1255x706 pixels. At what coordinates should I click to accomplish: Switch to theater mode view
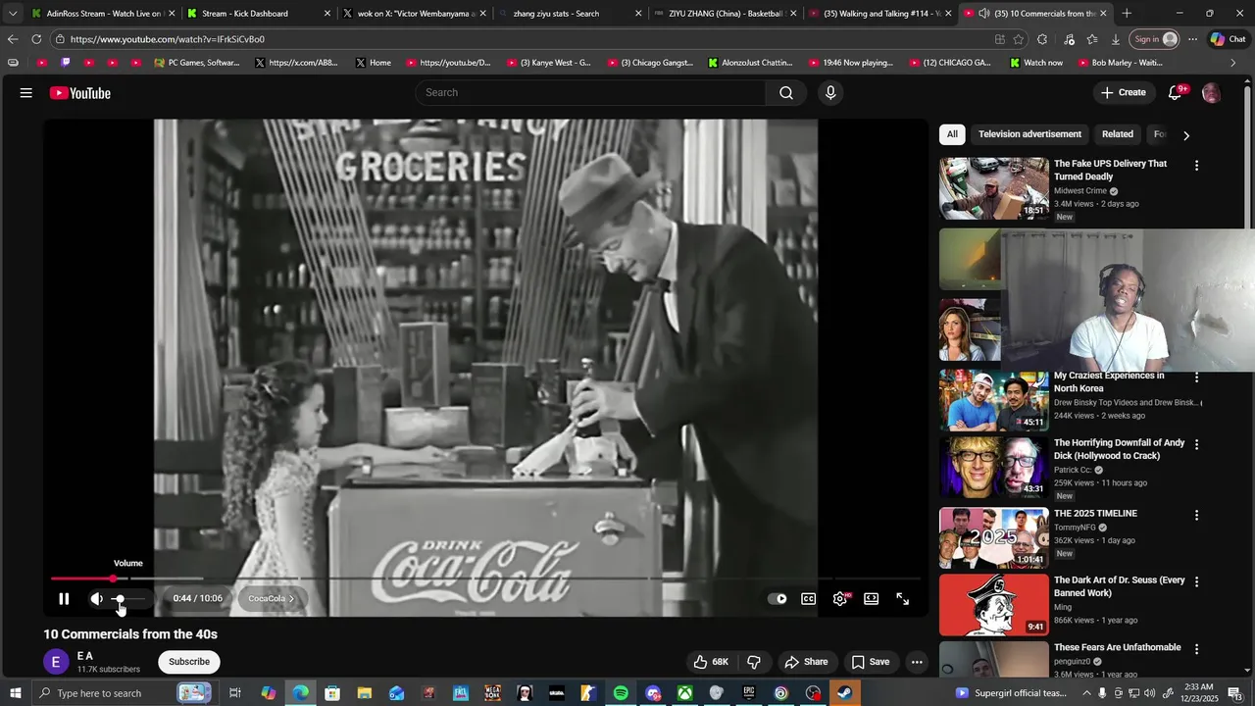click(x=872, y=599)
